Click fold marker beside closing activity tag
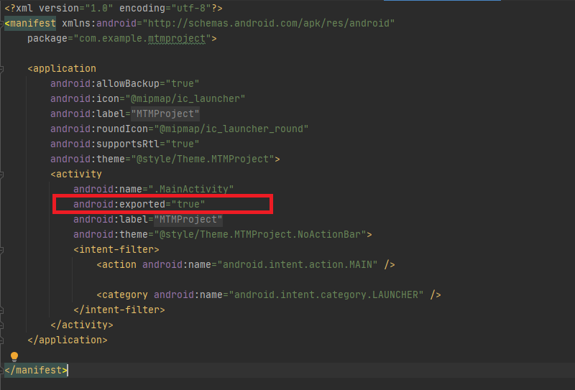This screenshot has height=390, width=575. [1, 325]
